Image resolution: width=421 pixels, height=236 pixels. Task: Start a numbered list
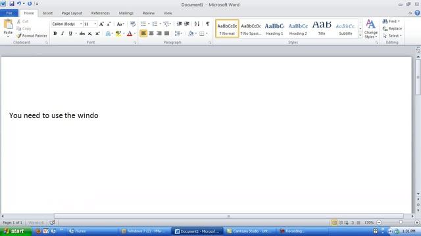click(155, 24)
